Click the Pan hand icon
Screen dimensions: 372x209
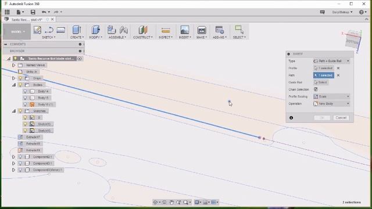coord(171,202)
